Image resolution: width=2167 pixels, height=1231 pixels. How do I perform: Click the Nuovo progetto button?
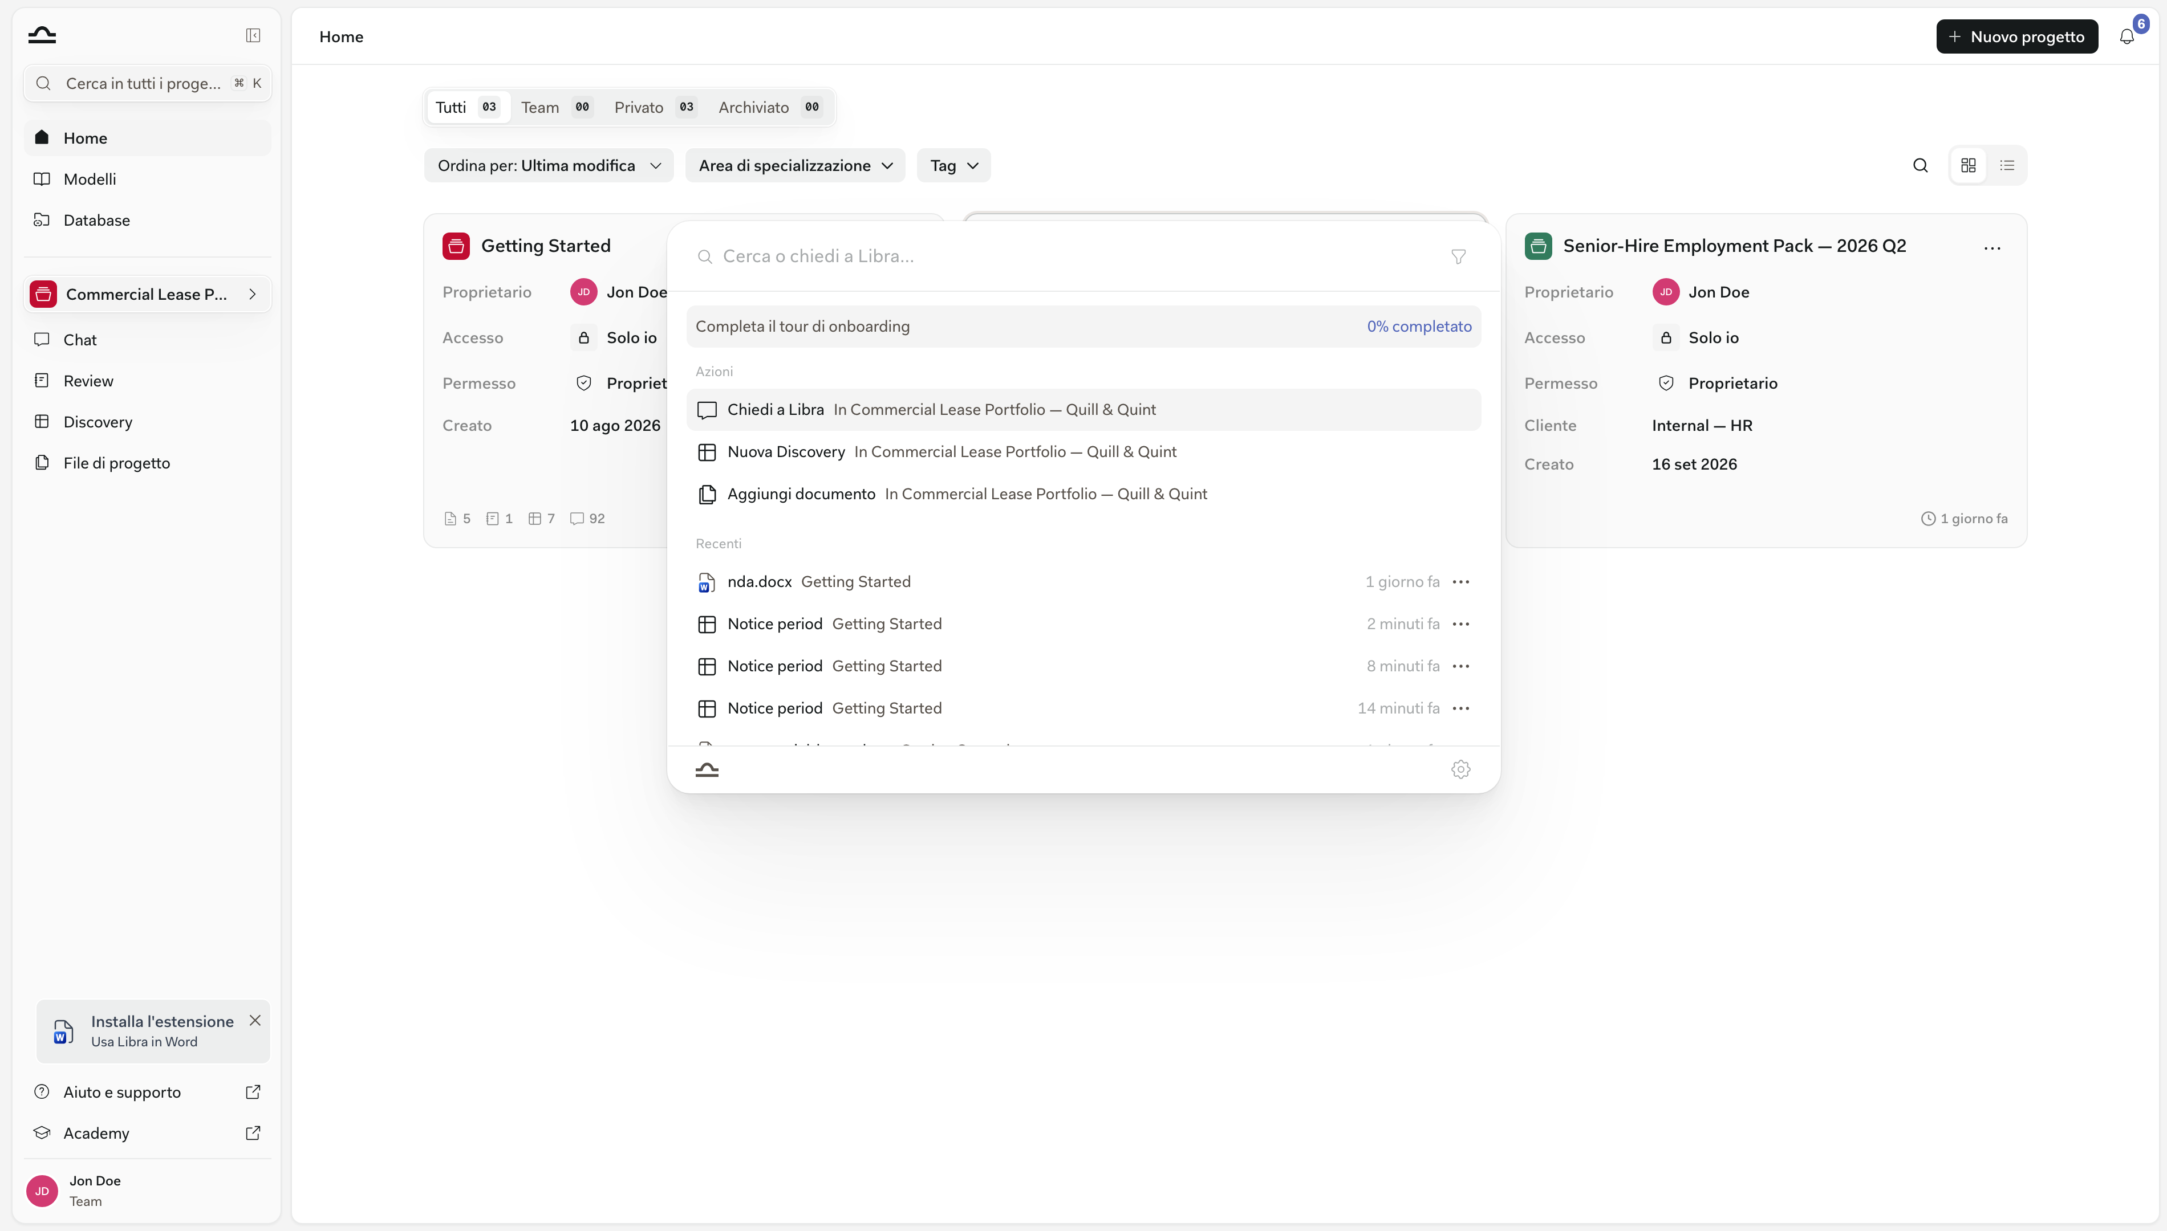[x=2016, y=36]
